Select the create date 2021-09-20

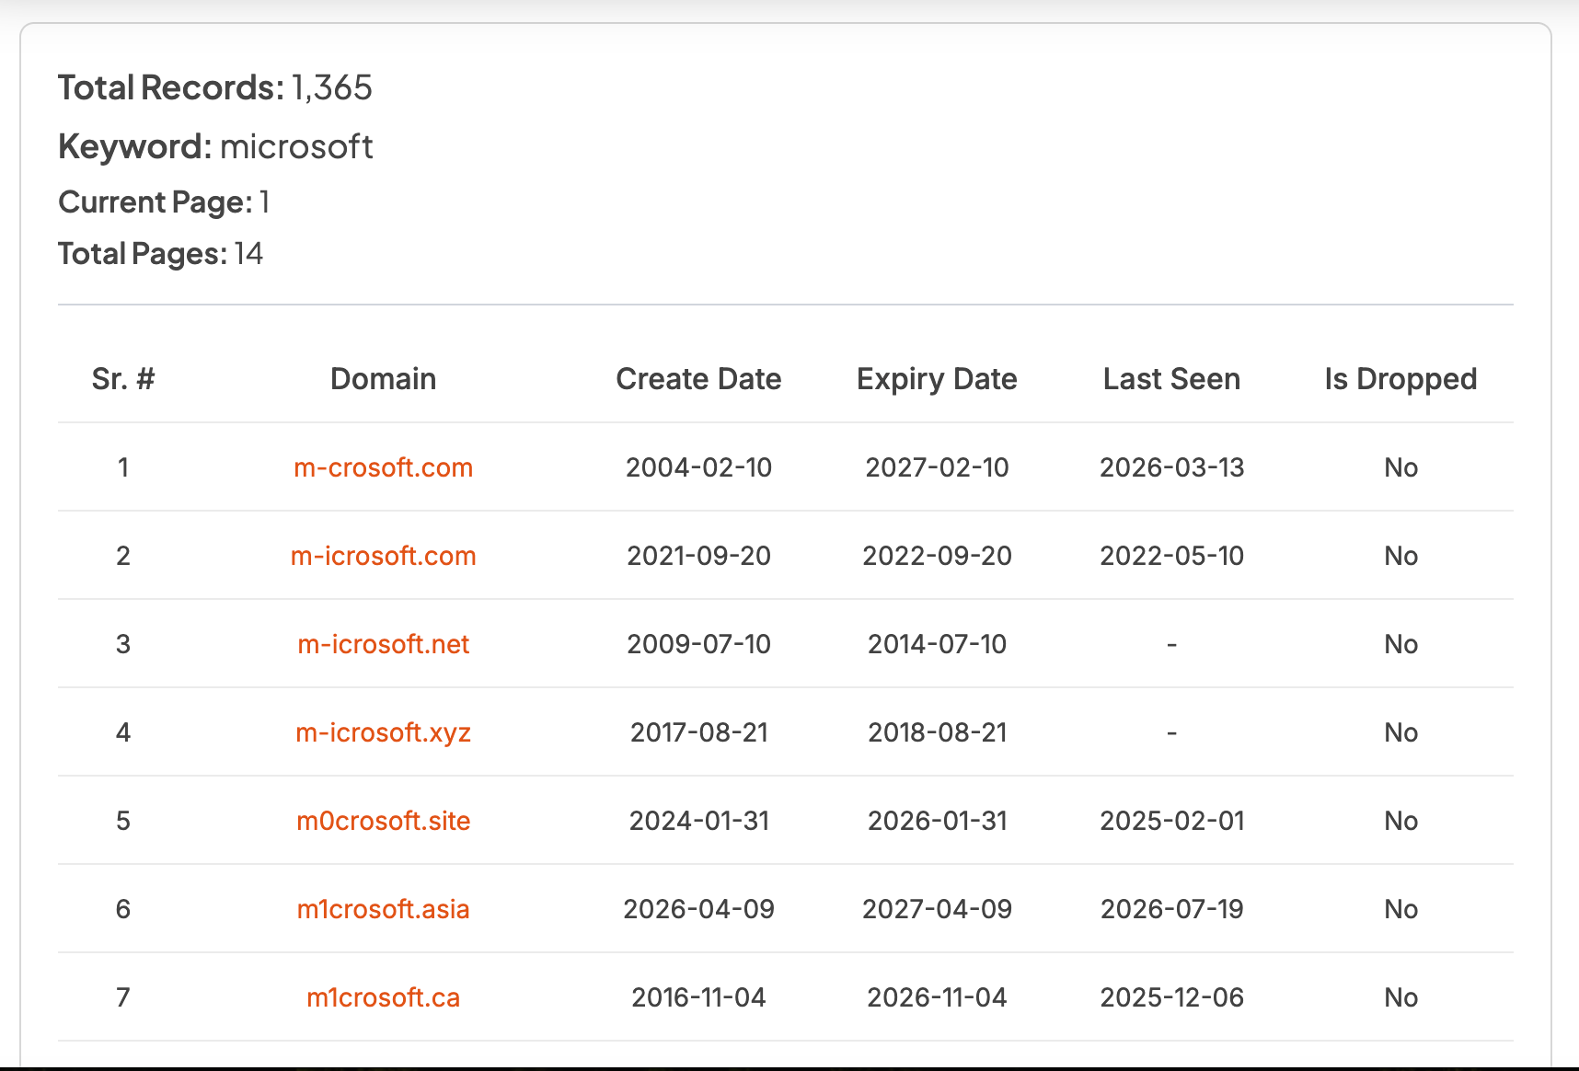pyautogui.click(x=698, y=556)
